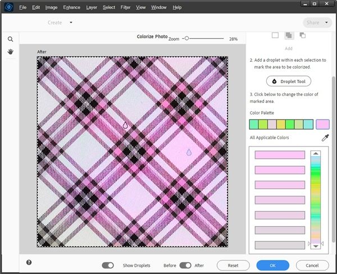Toggle the Before/After switch
Viewport: 337px width, 274px height.
(x=185, y=266)
